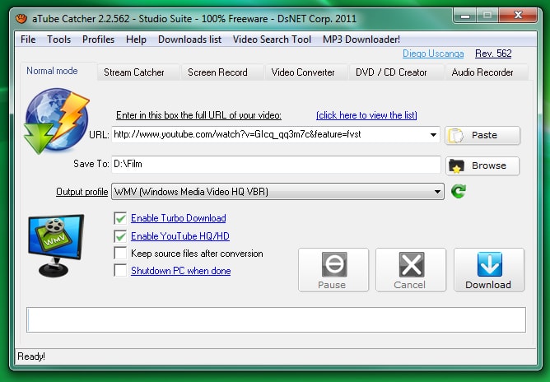The image size is (550, 382).
Task: Open the Help menu
Action: pyautogui.click(x=136, y=40)
